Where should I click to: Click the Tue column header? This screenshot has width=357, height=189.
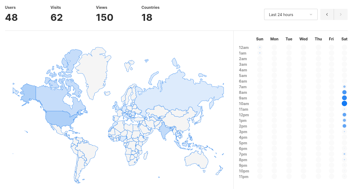tap(289, 39)
